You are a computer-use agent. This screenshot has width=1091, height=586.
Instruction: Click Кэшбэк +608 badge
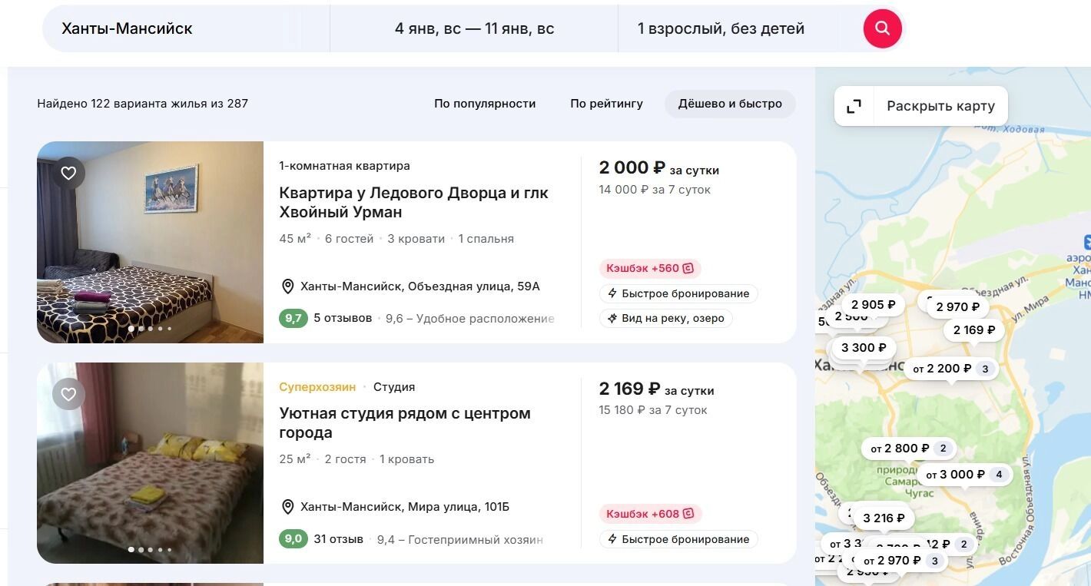(x=649, y=514)
